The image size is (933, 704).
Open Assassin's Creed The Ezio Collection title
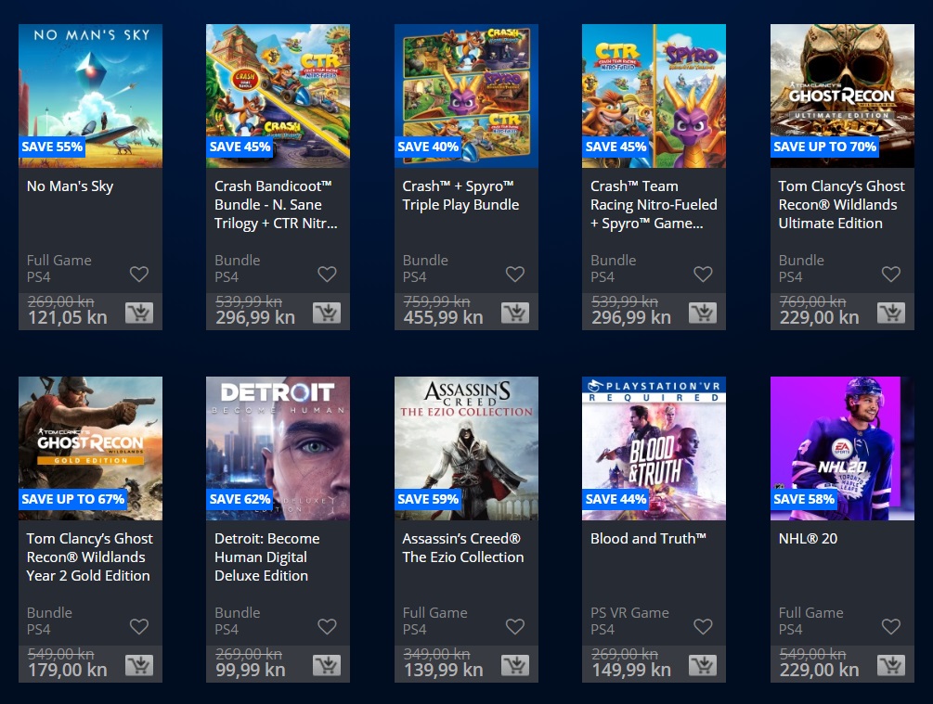(462, 548)
